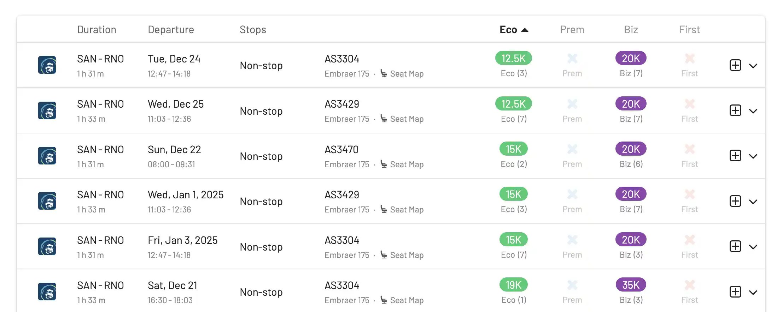This screenshot has width=777, height=312.
Task: Click the plus icon on the Sun, Dec 22 flight
Action: 735,156
